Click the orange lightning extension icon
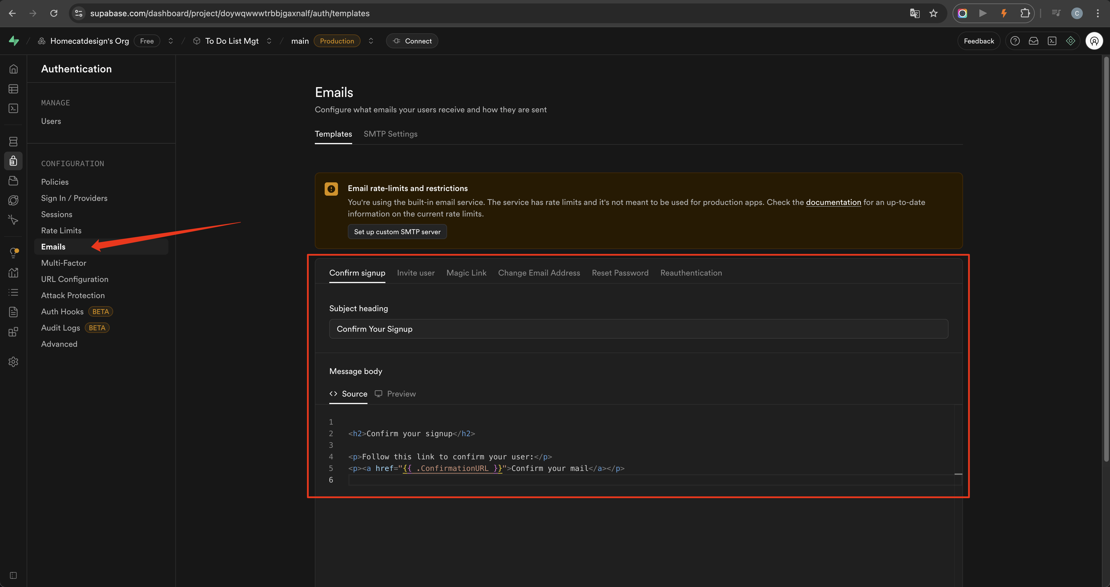 click(x=1004, y=13)
